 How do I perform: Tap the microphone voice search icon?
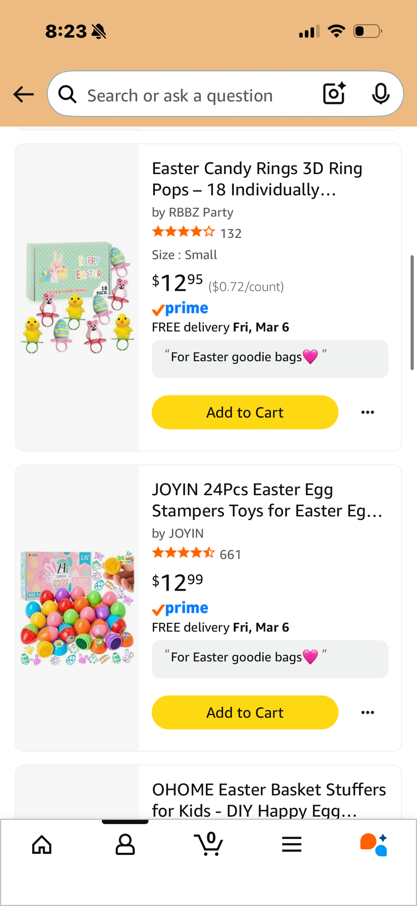pyautogui.click(x=380, y=94)
